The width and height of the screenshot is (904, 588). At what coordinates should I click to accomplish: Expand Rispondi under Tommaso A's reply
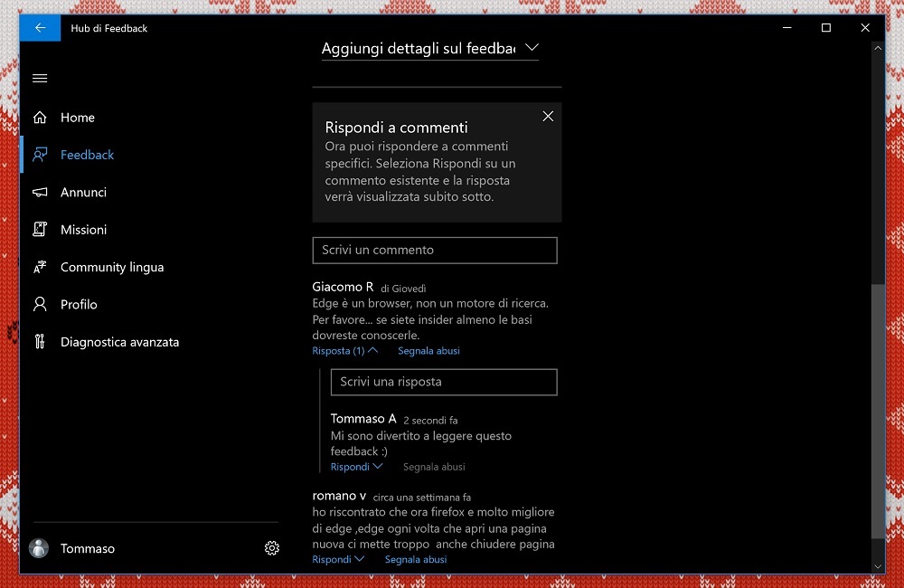pyautogui.click(x=356, y=467)
